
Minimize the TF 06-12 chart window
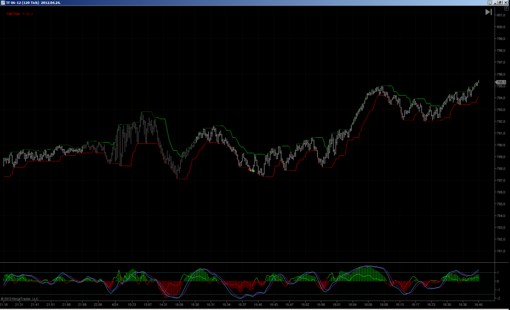tap(496, 2)
